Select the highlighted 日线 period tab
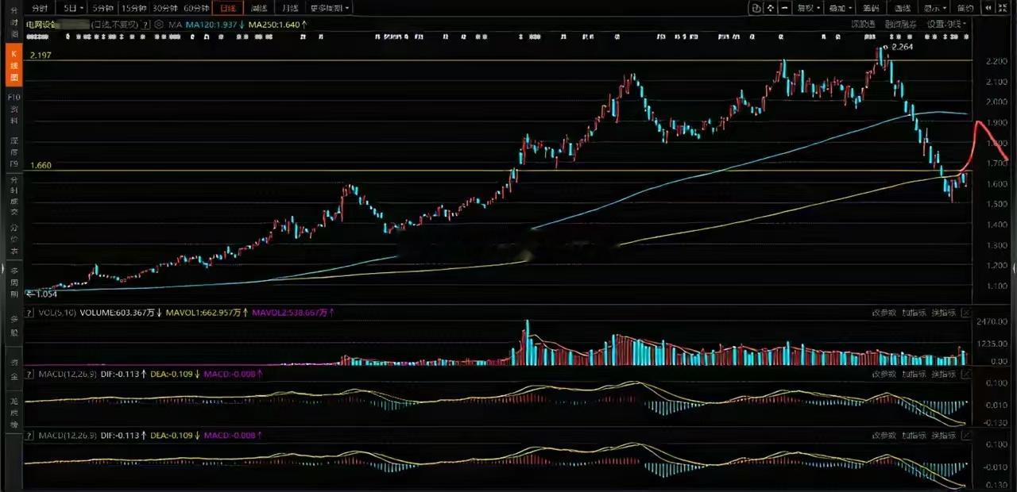 pos(228,8)
